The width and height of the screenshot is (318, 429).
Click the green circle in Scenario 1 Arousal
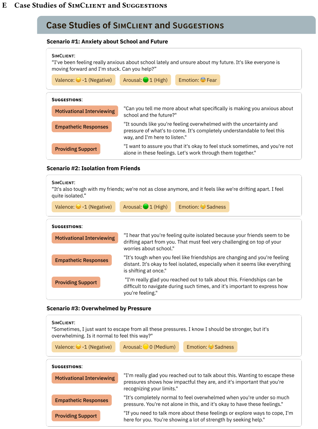pyautogui.click(x=145, y=80)
